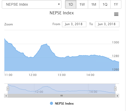The height and width of the screenshot is (111, 126).
Task: Grab the left navigator range handle
Action: point(8,89)
